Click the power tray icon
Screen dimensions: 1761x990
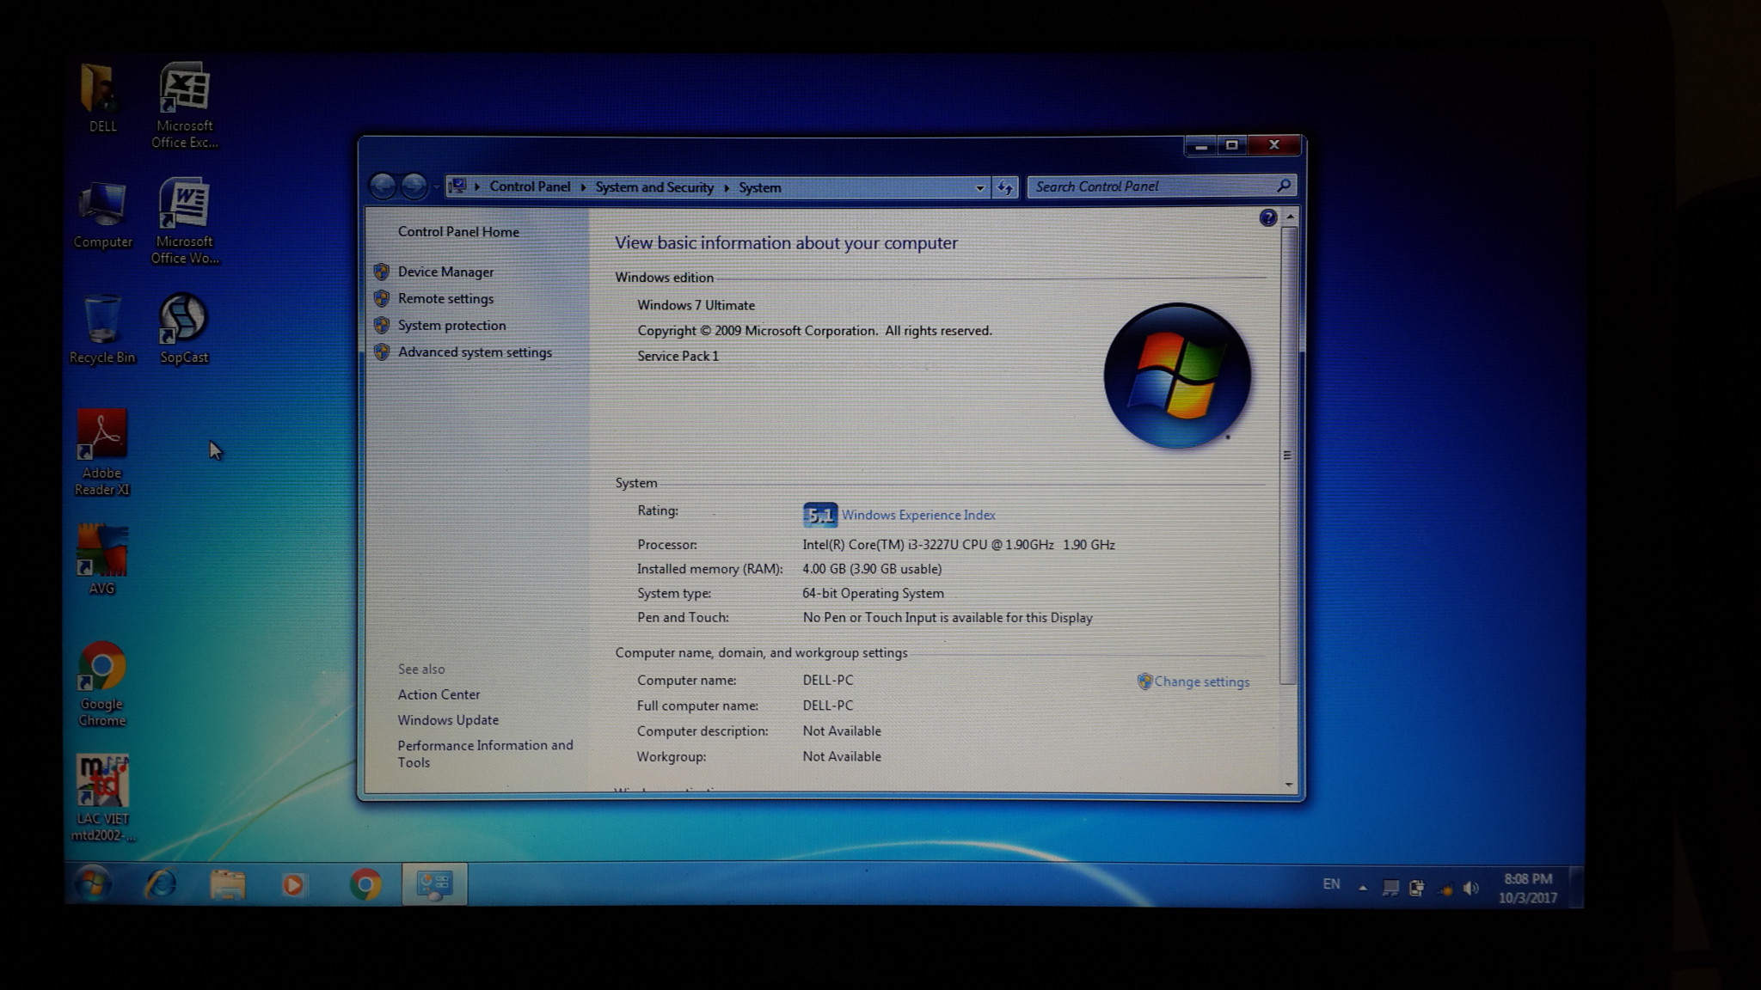click(1416, 888)
